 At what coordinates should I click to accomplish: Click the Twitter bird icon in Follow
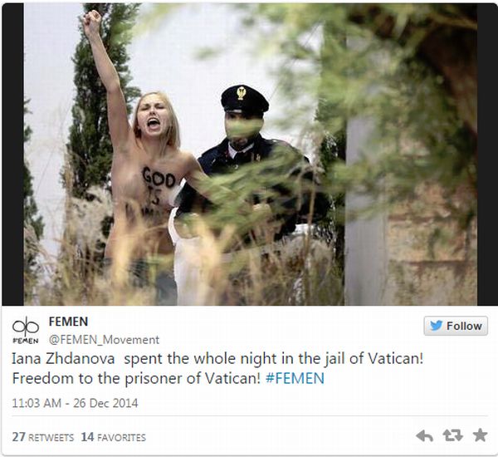click(437, 326)
